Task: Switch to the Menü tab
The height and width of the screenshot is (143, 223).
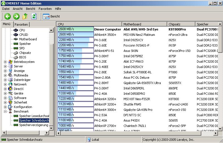Action: 7,24
